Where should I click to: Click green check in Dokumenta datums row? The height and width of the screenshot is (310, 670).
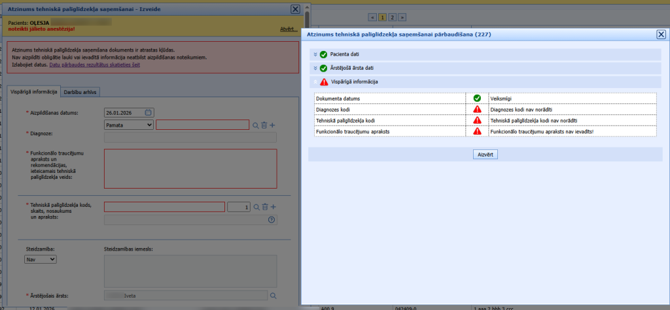click(x=477, y=99)
